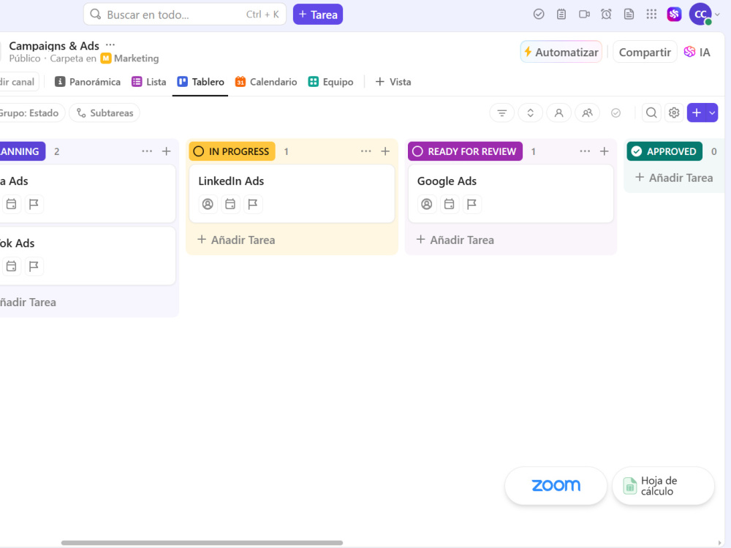Focus the Buscar en todo search field
The image size is (731, 548).
(185, 15)
